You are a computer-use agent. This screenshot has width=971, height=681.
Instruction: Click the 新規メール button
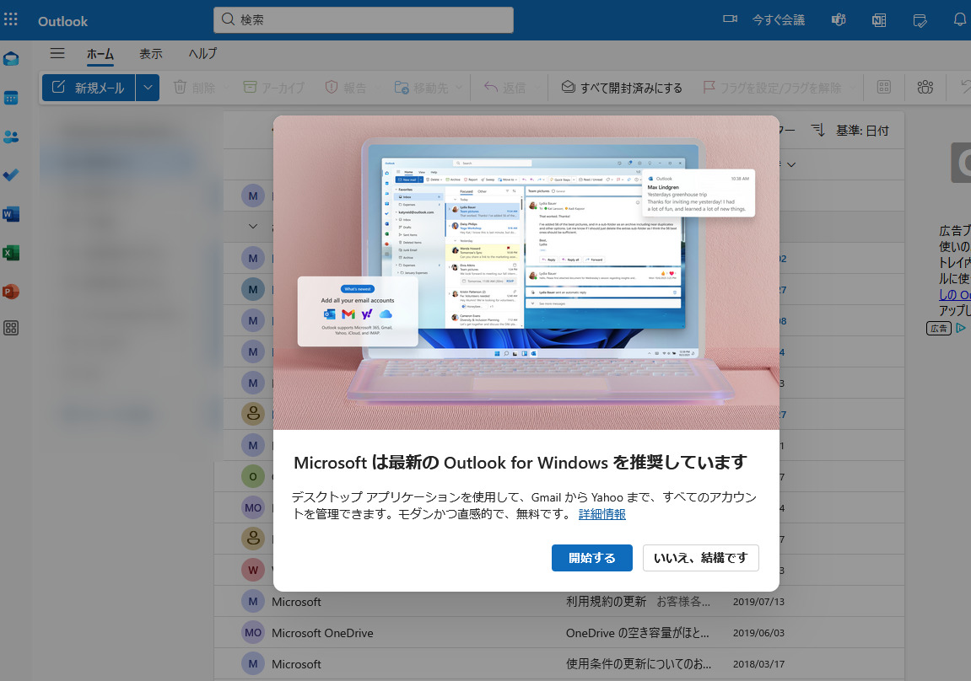pyautogui.click(x=89, y=88)
